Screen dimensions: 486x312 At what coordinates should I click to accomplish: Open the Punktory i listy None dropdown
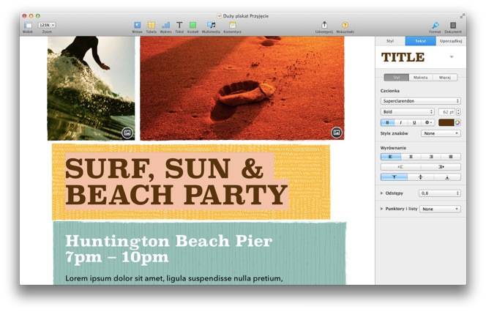click(x=440, y=209)
